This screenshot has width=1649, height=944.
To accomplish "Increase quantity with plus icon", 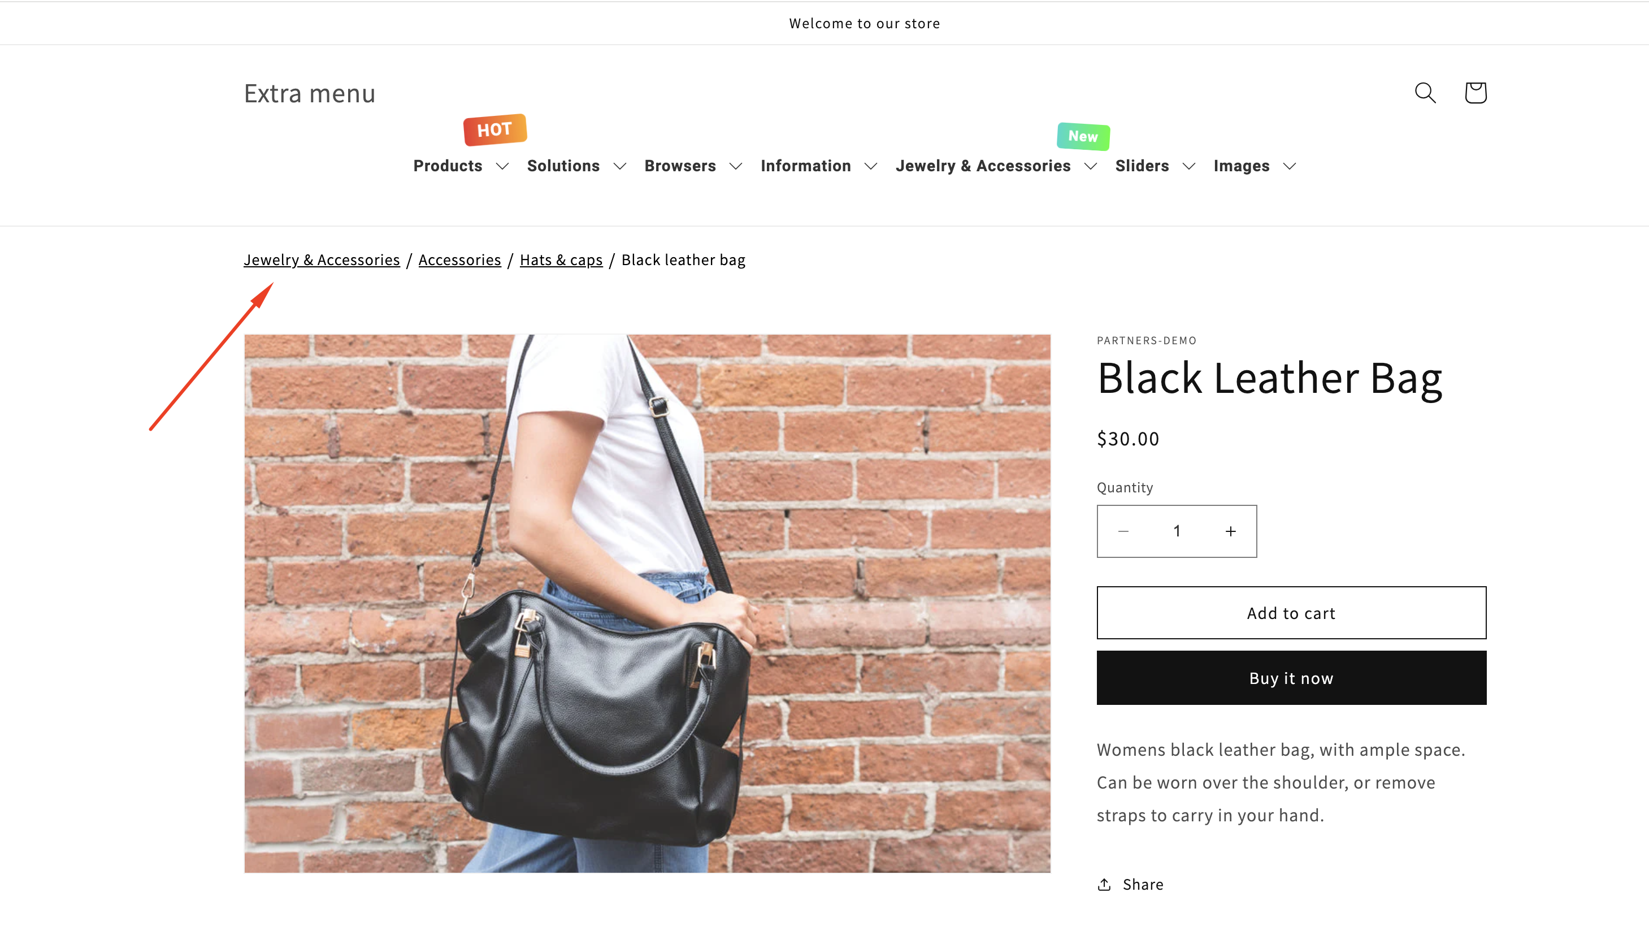I will point(1230,531).
